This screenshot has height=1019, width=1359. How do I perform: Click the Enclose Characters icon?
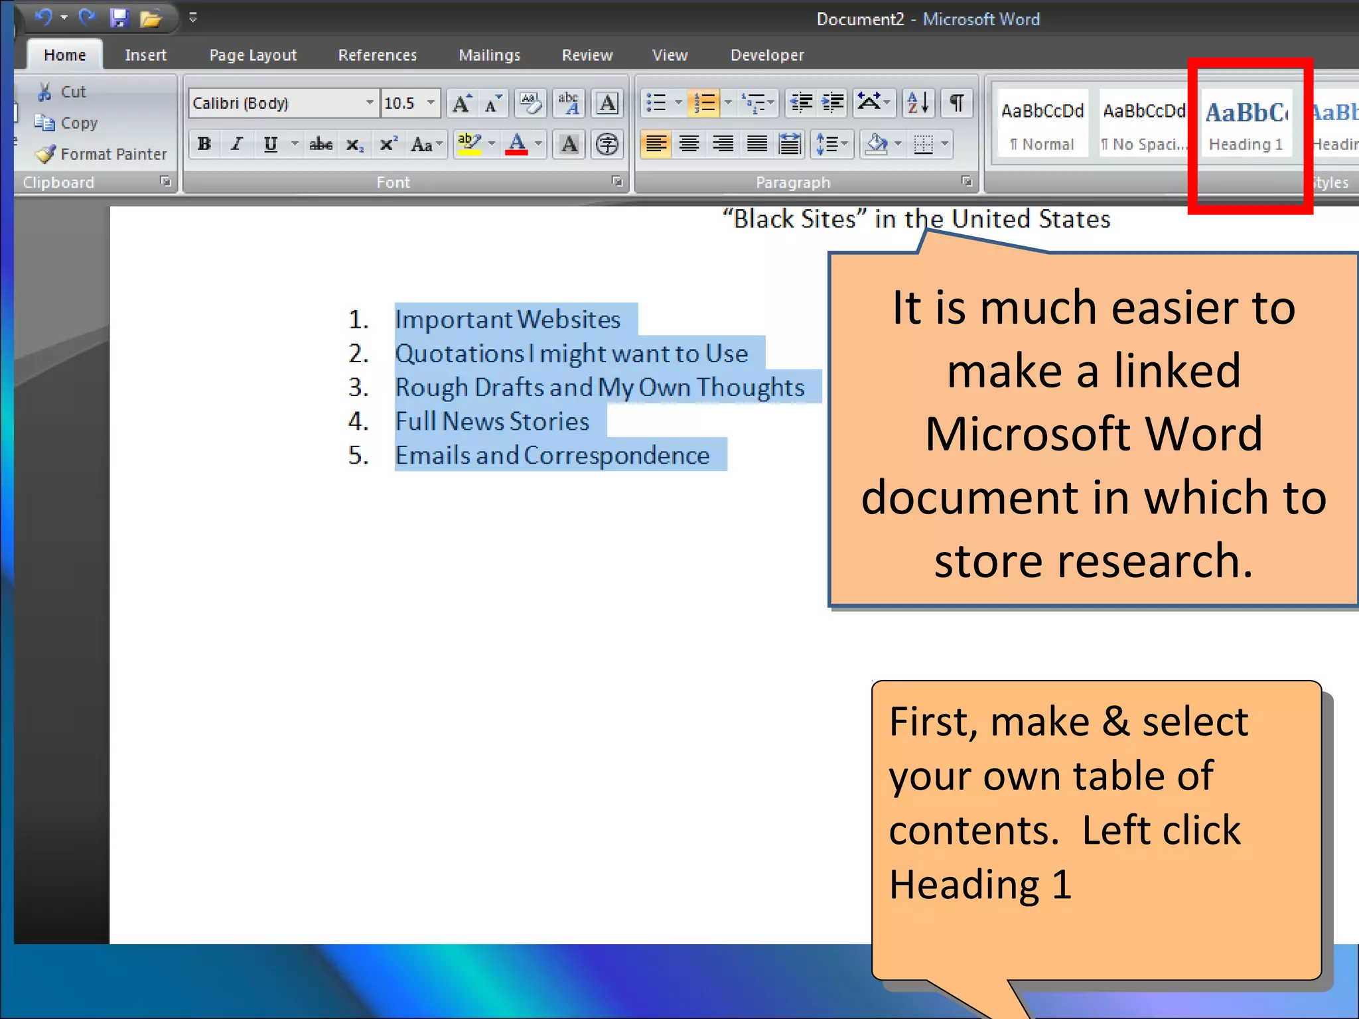click(607, 144)
